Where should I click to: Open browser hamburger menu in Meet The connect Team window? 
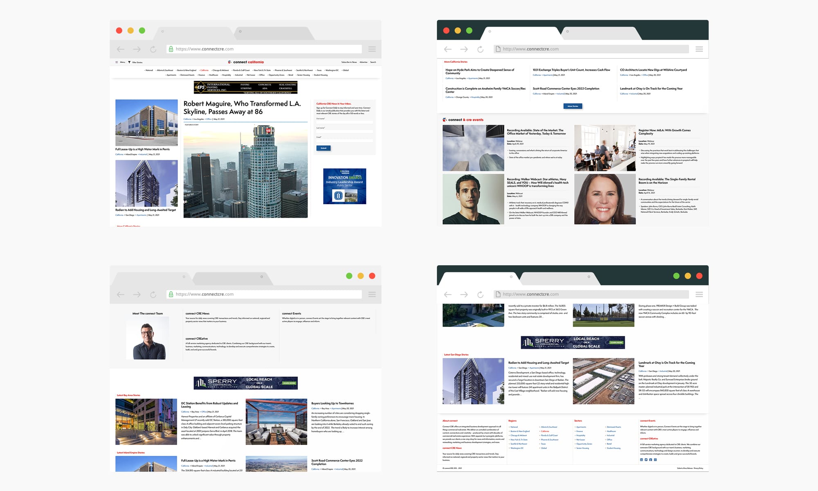[372, 294]
